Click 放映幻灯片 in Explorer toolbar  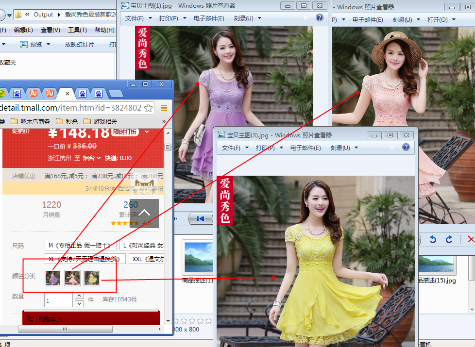pyautogui.click(x=79, y=45)
